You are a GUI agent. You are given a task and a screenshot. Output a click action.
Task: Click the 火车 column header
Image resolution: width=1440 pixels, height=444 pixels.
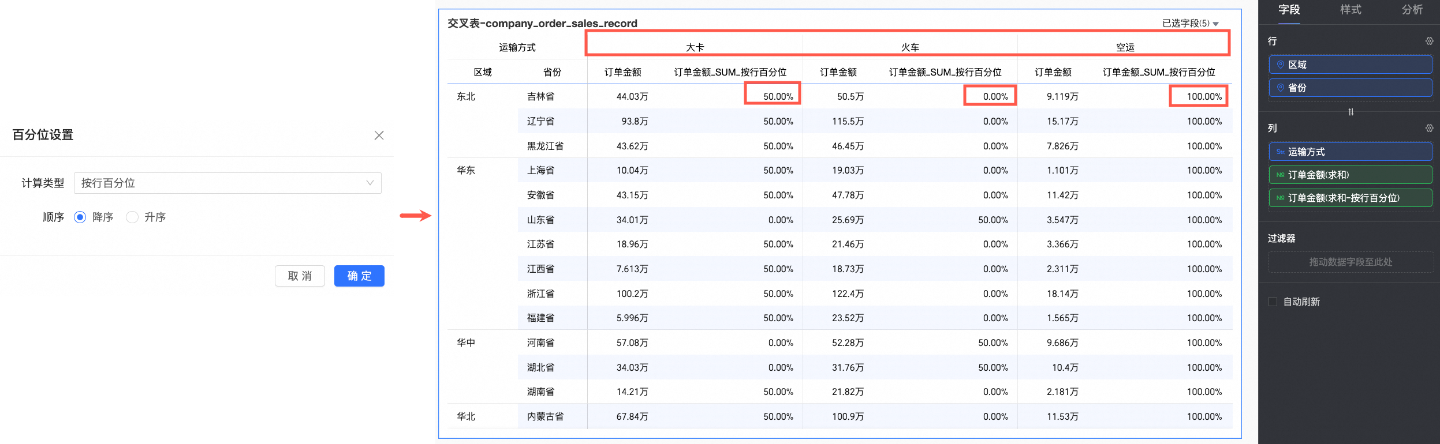click(910, 47)
